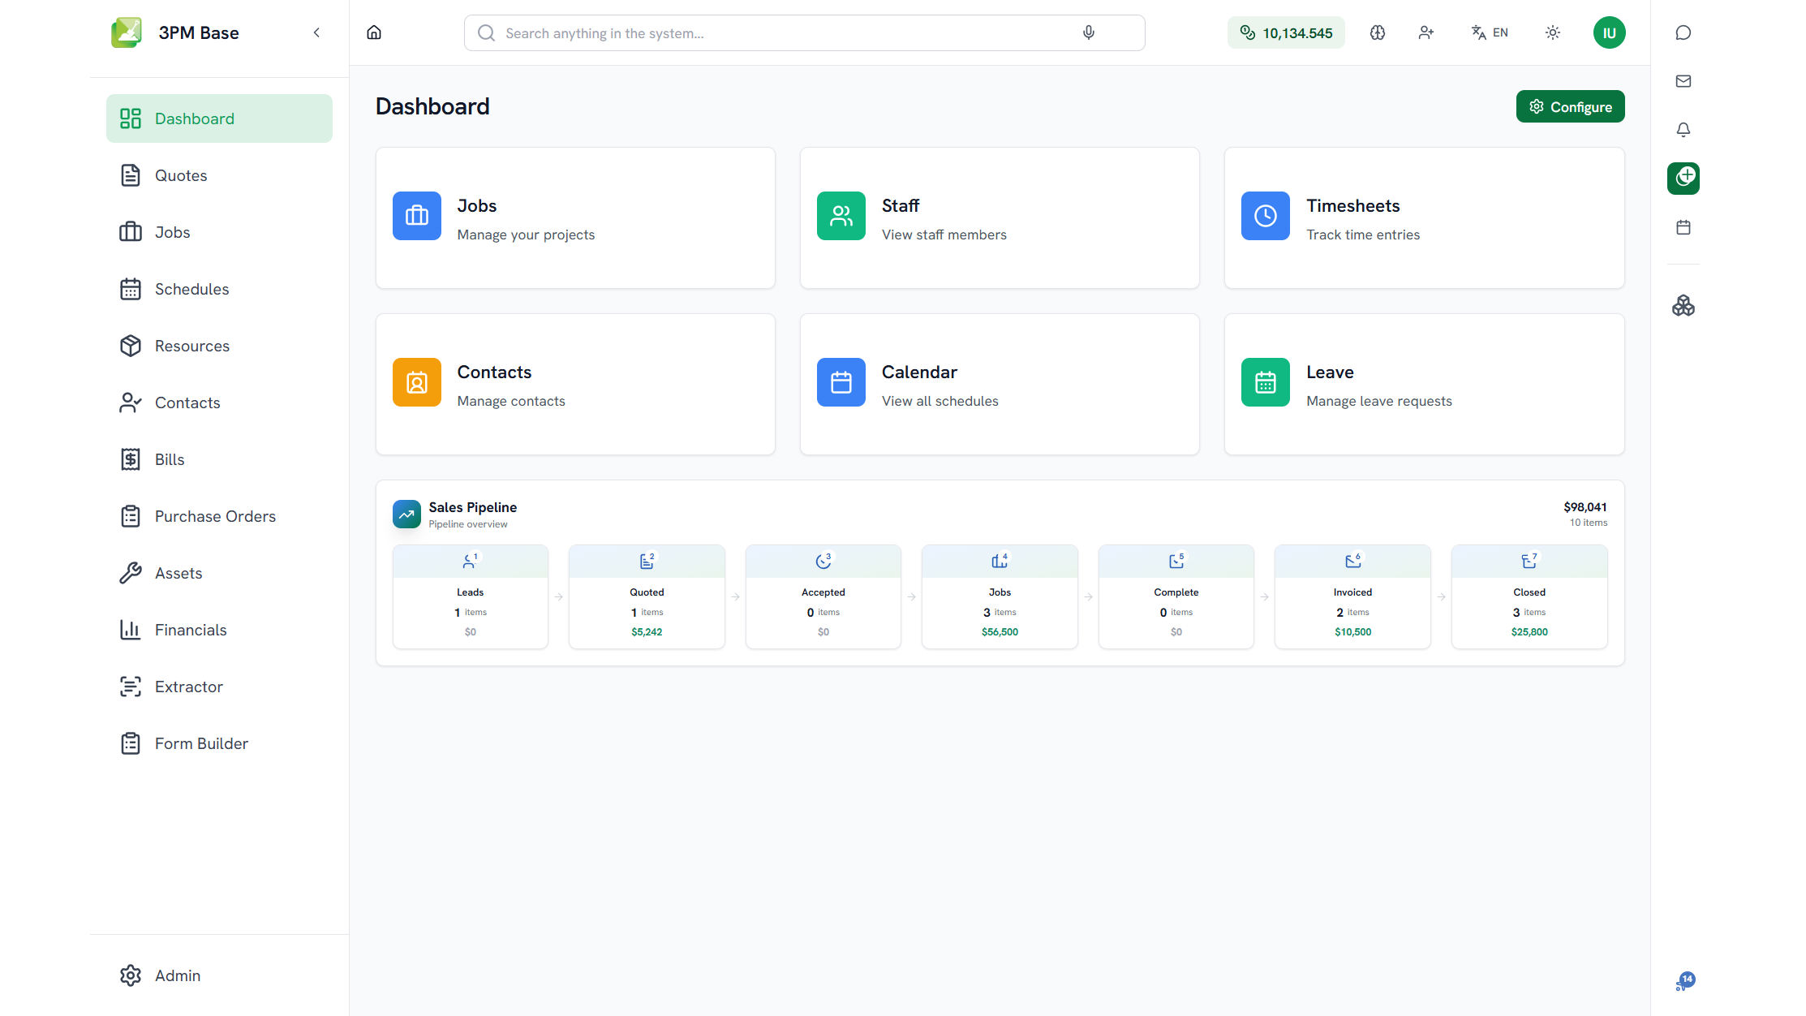Click the Sales Pipeline title
The height and width of the screenshot is (1016, 1806).
[x=473, y=507]
